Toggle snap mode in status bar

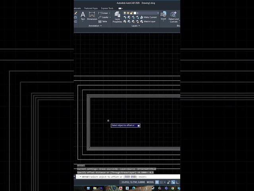[x=162, y=182]
